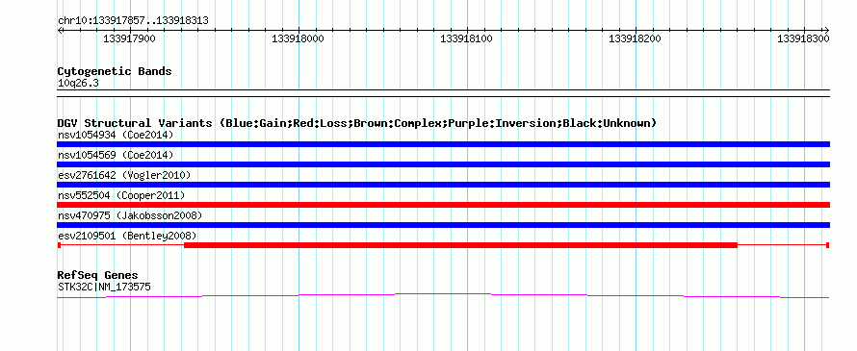Open the esv2109501 (Bentley2008) label

coord(127,236)
